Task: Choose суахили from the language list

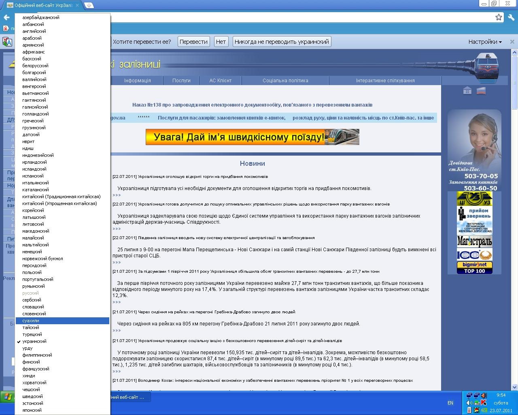Action: point(31,321)
